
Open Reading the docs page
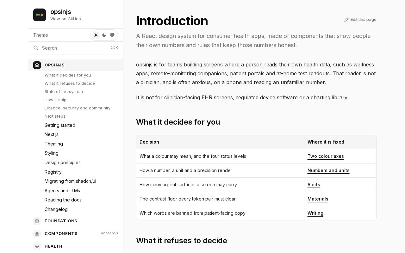click(63, 200)
